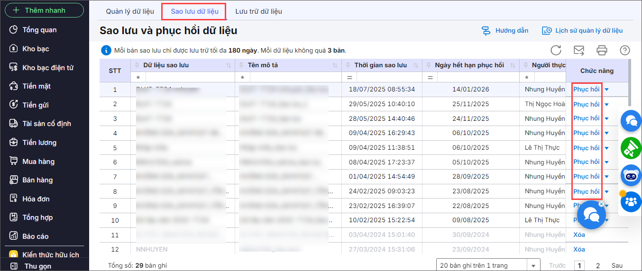The image size is (642, 271).
Task: Open the chat support floating icon
Action: [631, 121]
